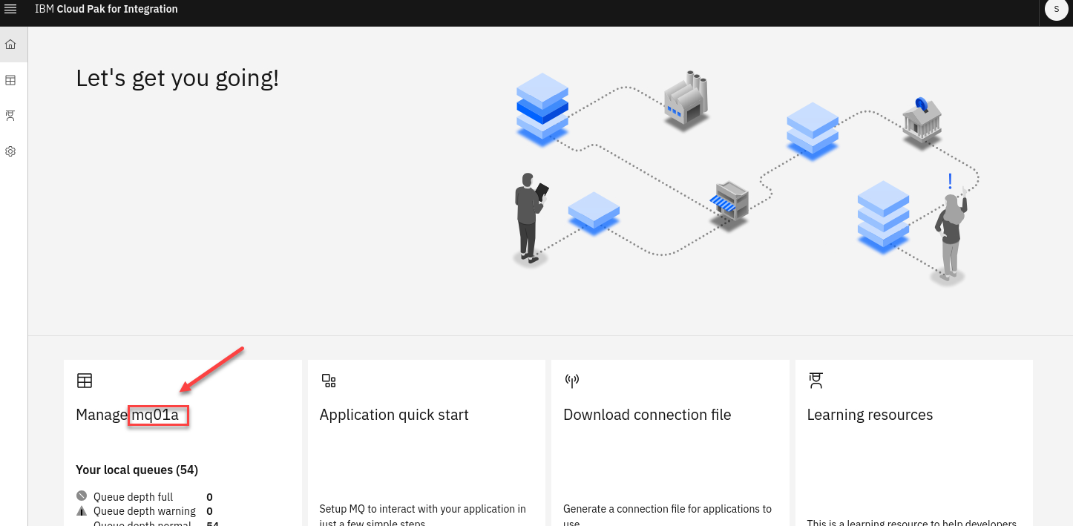Select the "Your local queues (54)" heading
The width and height of the screenshot is (1073, 526).
point(137,470)
